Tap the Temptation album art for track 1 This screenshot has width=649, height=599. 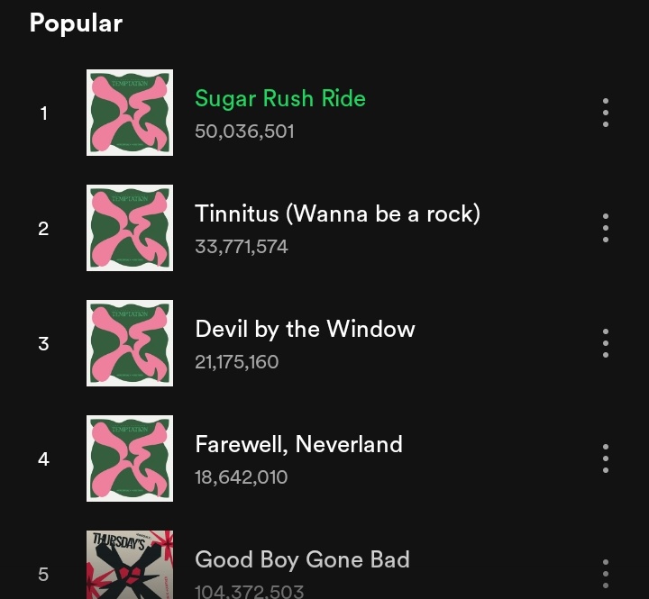click(130, 113)
